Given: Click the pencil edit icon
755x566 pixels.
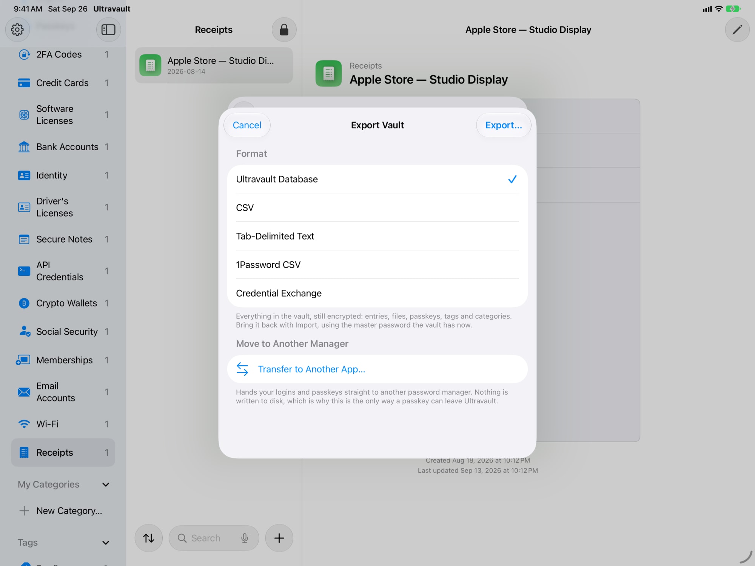Looking at the screenshot, I should [737, 29].
